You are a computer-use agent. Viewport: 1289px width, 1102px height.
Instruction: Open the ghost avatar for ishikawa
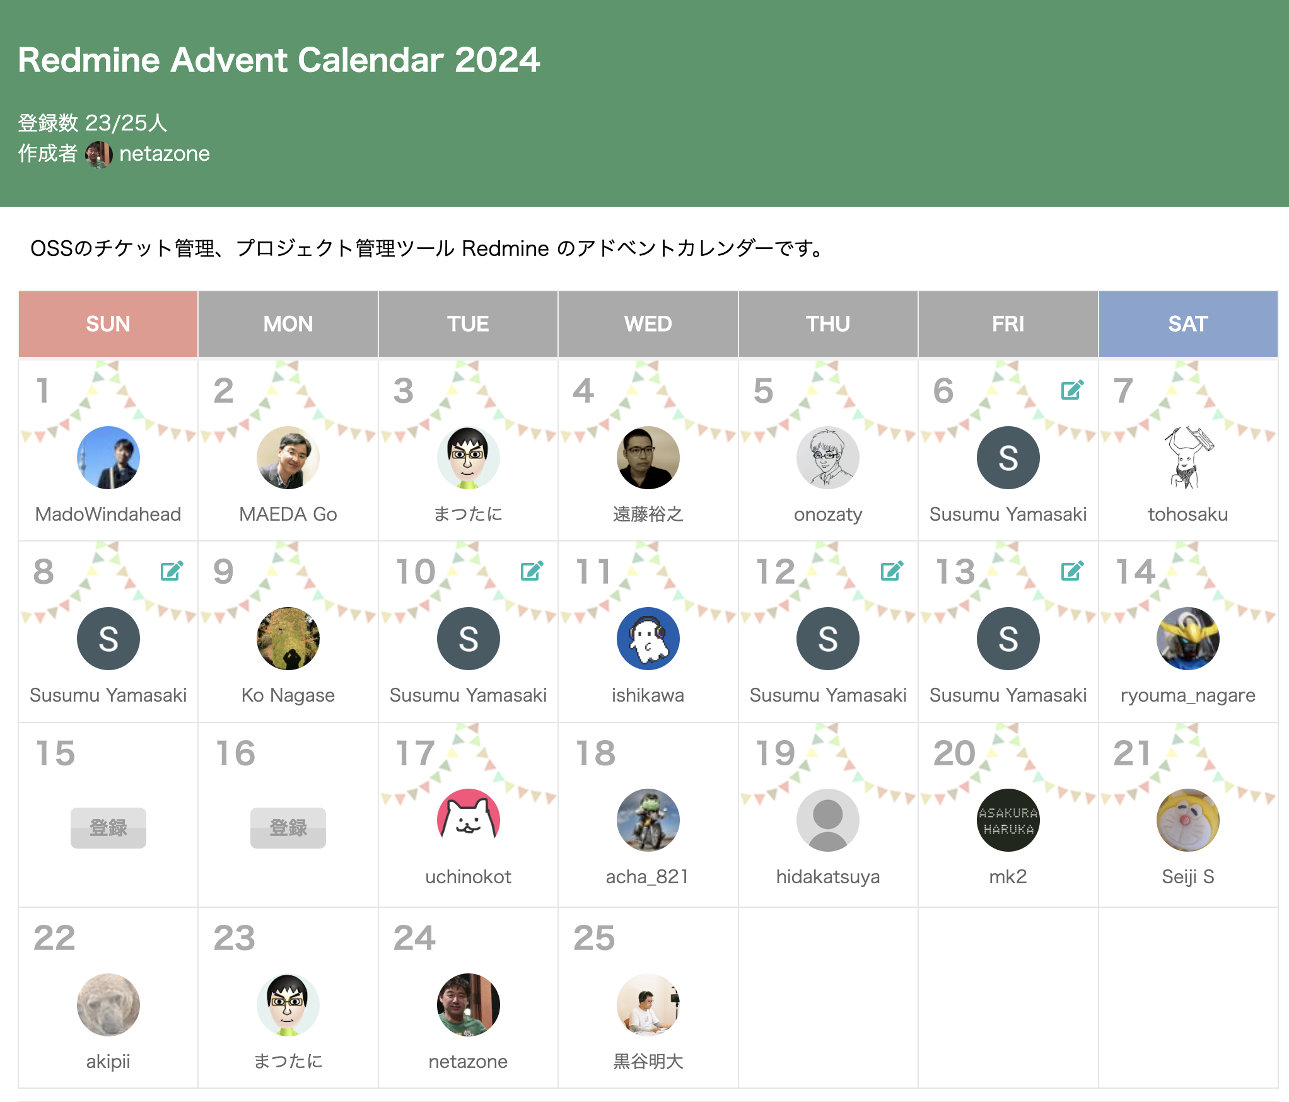[648, 639]
